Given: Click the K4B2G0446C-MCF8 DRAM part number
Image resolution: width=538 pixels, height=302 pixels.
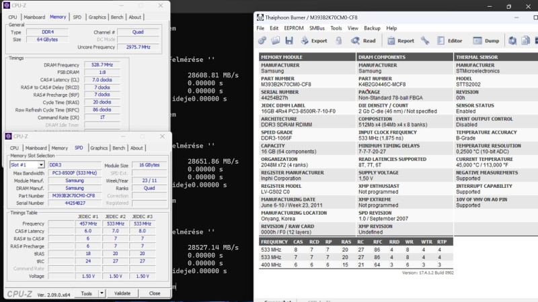Looking at the screenshot, I should [x=382, y=85].
